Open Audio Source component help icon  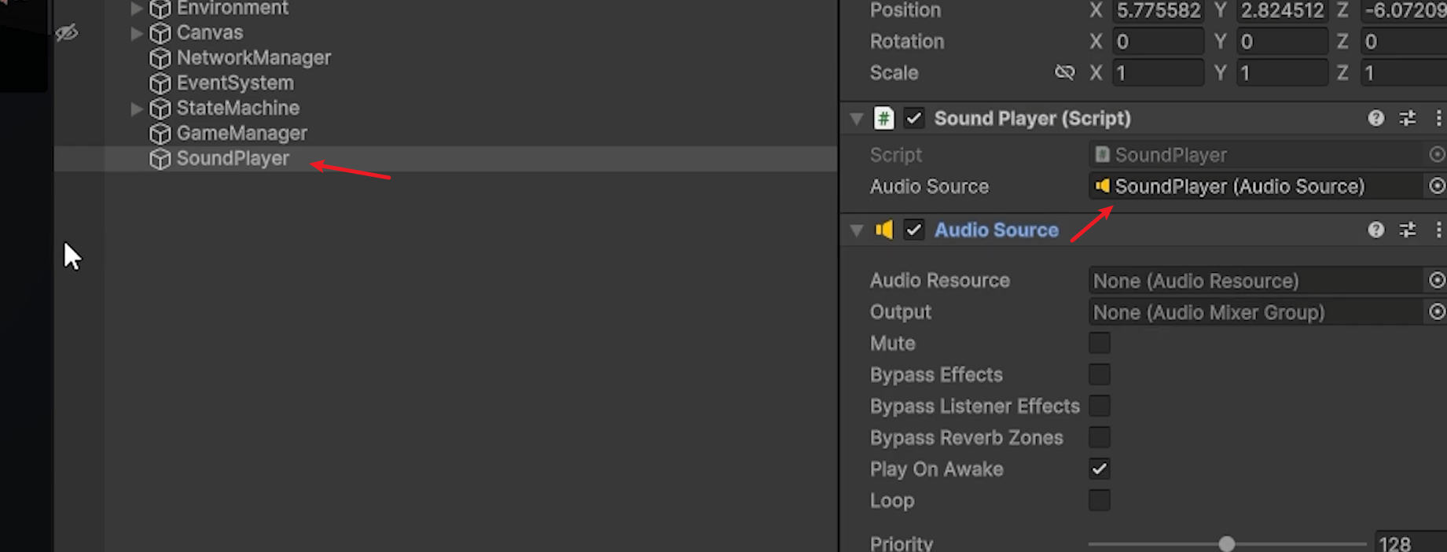1375,230
